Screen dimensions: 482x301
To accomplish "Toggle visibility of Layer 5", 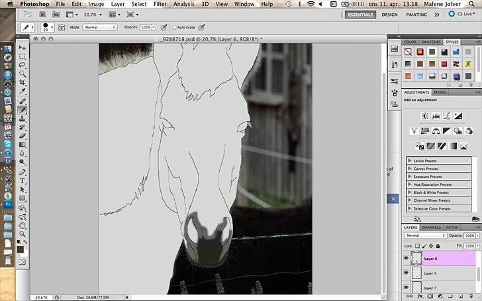I will pyautogui.click(x=407, y=273).
